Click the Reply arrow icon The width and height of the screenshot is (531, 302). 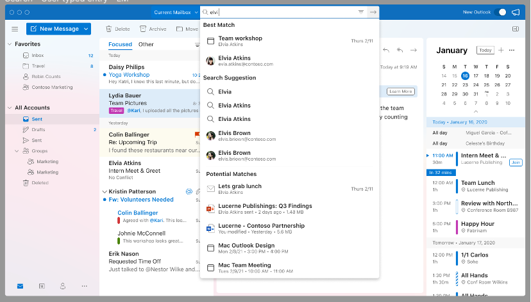385,50
